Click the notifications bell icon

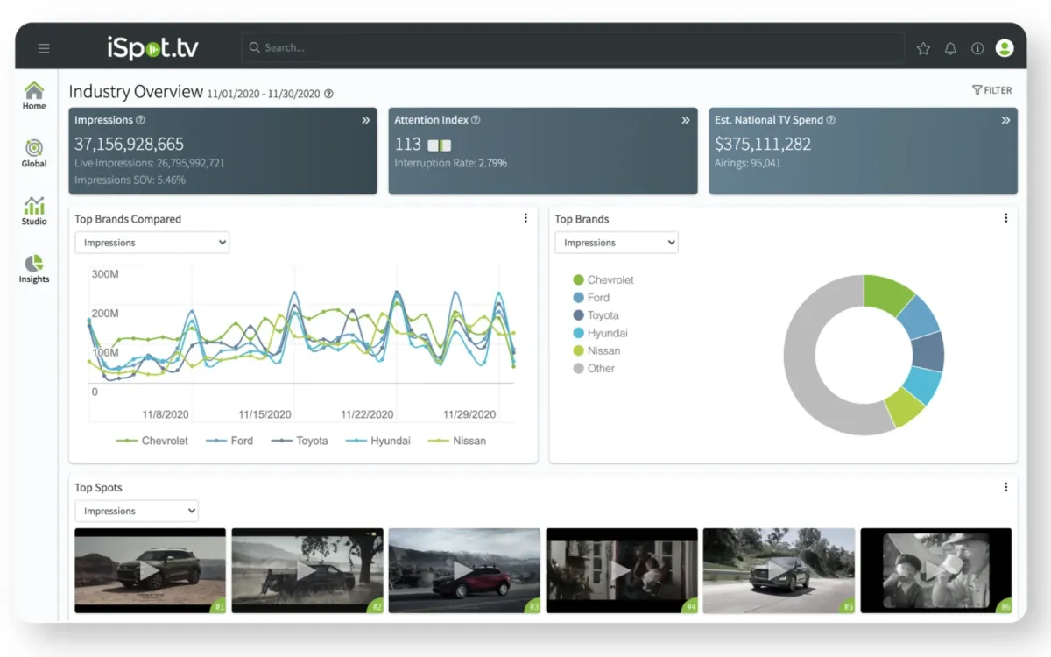(x=950, y=48)
